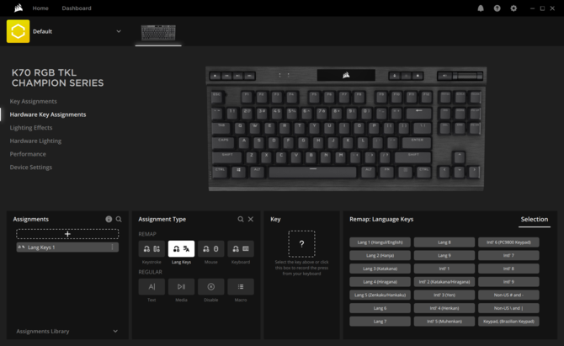Click the Corsair sails logo
The width and height of the screenshot is (564, 346).
point(19,8)
